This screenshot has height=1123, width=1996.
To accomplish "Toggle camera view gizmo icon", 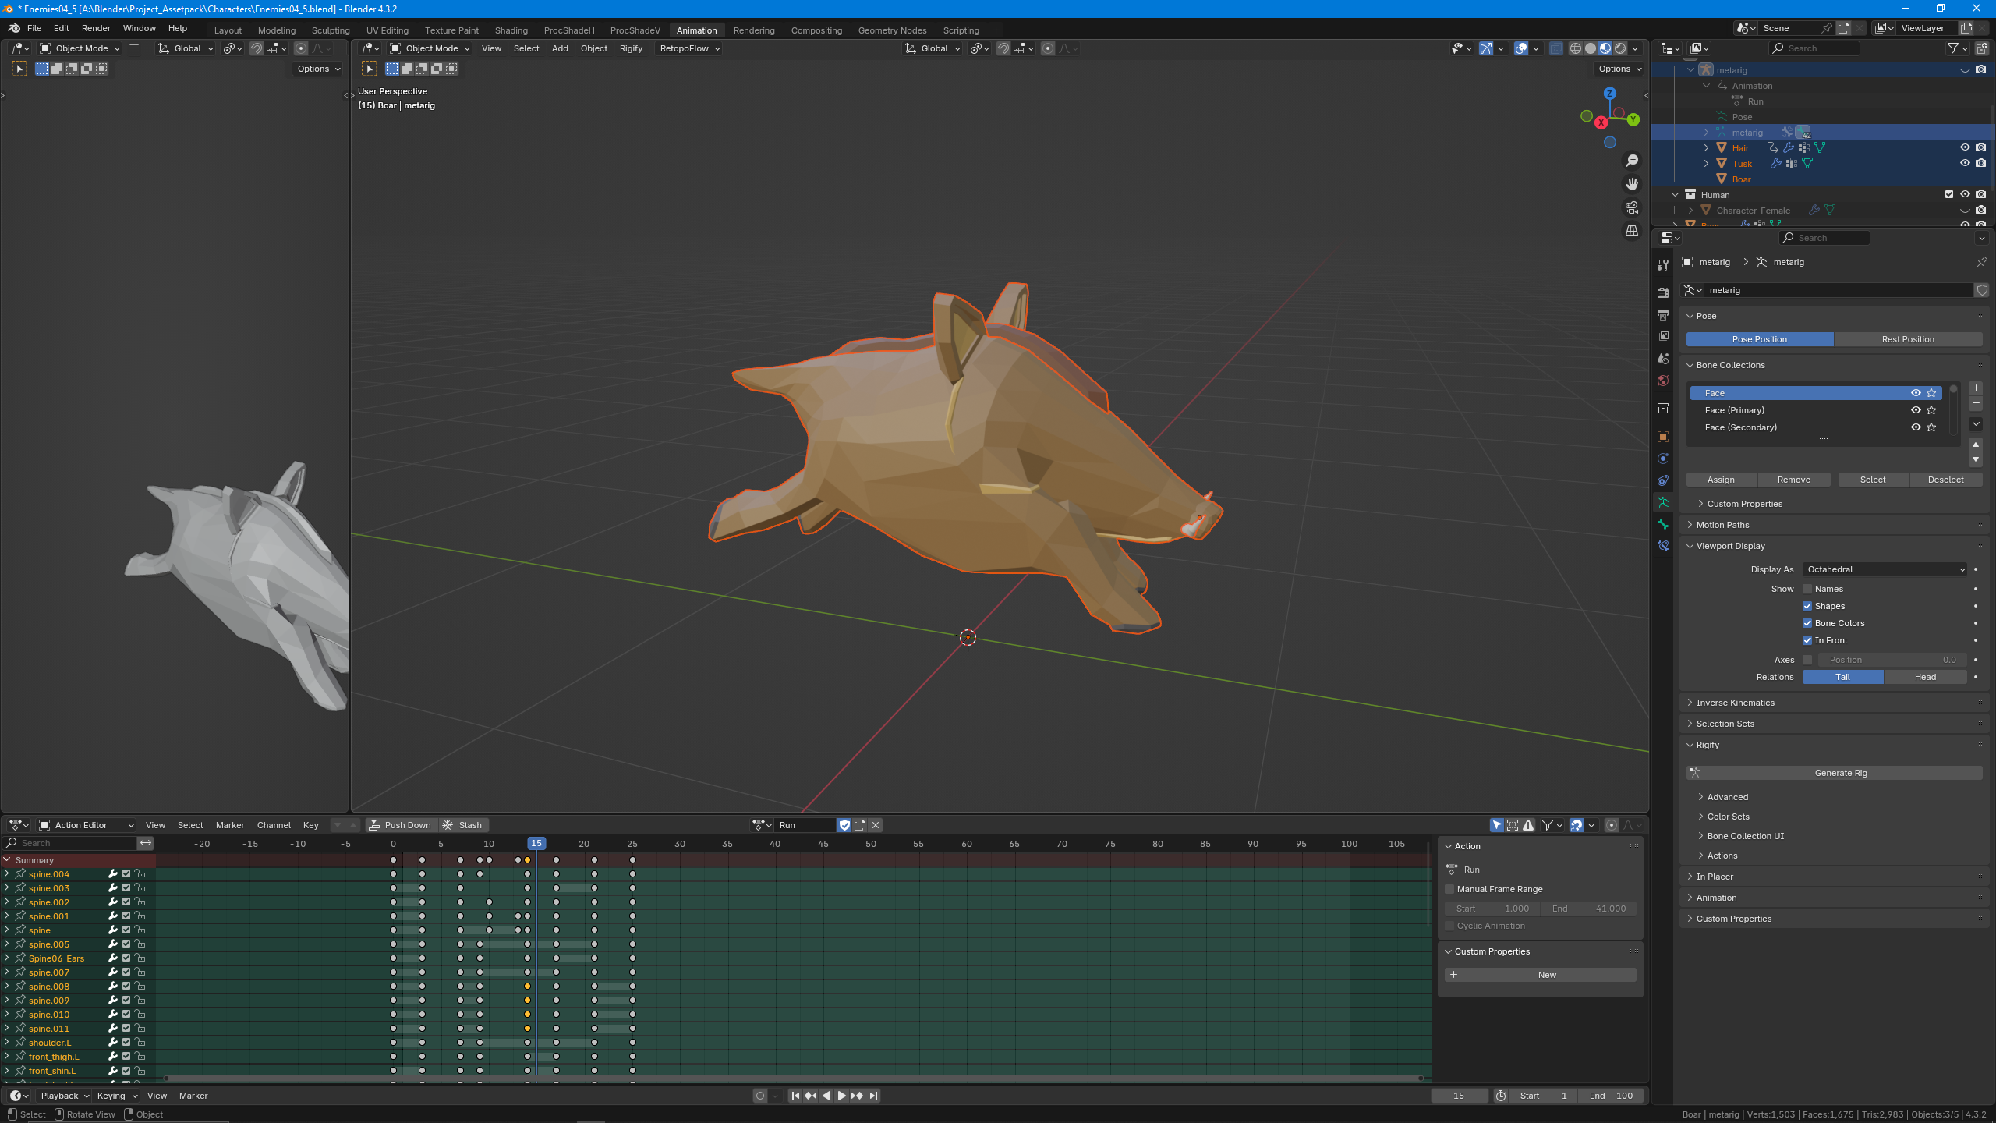I will tap(1632, 207).
